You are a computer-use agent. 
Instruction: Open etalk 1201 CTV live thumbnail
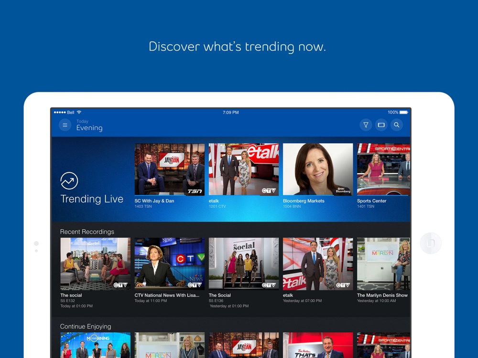pos(244,169)
